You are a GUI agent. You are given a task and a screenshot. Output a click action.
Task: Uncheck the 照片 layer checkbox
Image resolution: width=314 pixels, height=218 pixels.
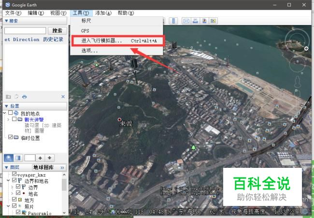pos(14,206)
